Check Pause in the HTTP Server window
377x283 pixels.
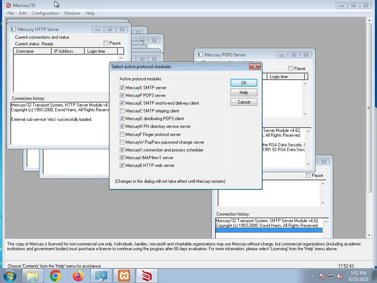[106, 43]
